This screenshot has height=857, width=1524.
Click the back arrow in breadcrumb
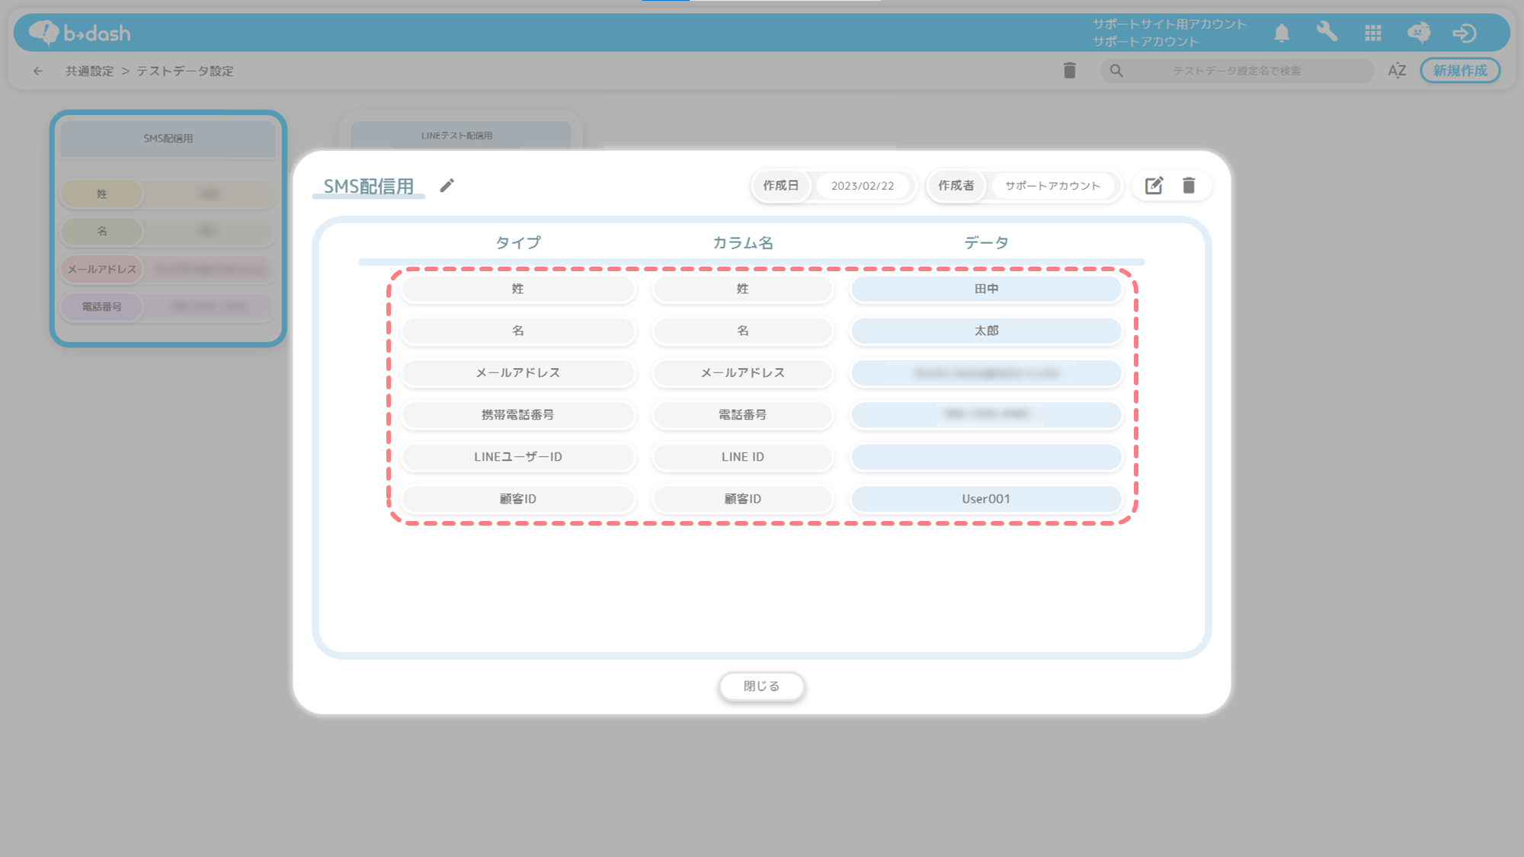point(38,71)
